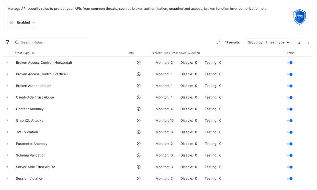Toggle status for Schema Validation rule
The width and height of the screenshot is (317, 190).
pyautogui.click(x=290, y=155)
